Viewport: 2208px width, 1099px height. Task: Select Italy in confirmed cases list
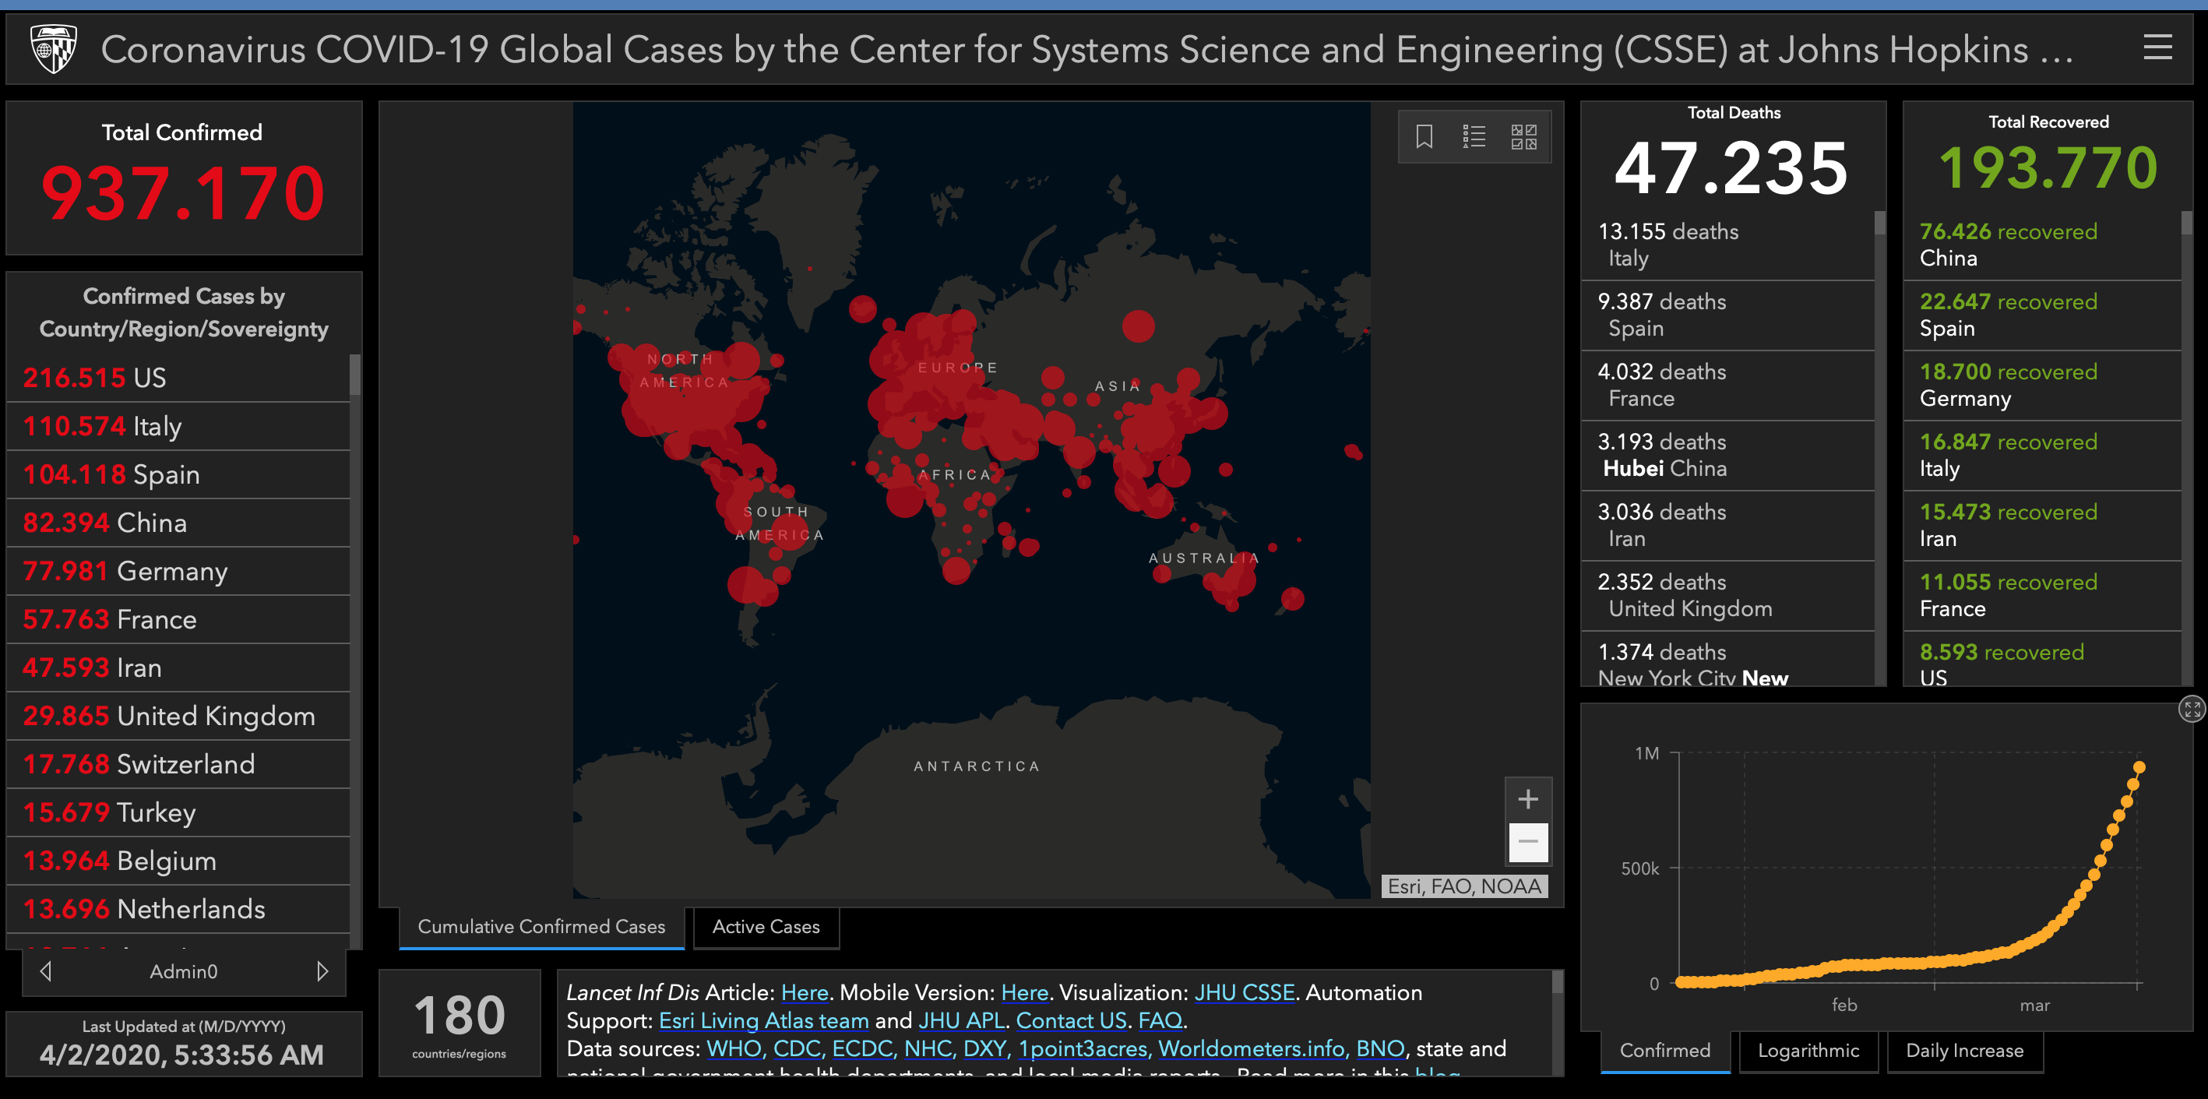pos(178,426)
